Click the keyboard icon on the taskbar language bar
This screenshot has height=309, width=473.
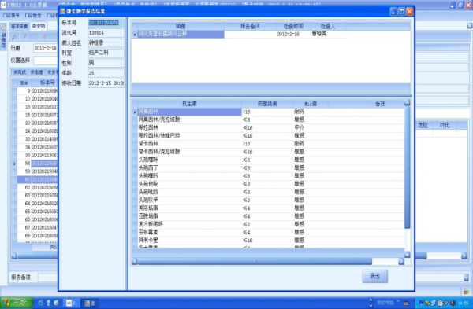pyautogui.click(x=406, y=303)
